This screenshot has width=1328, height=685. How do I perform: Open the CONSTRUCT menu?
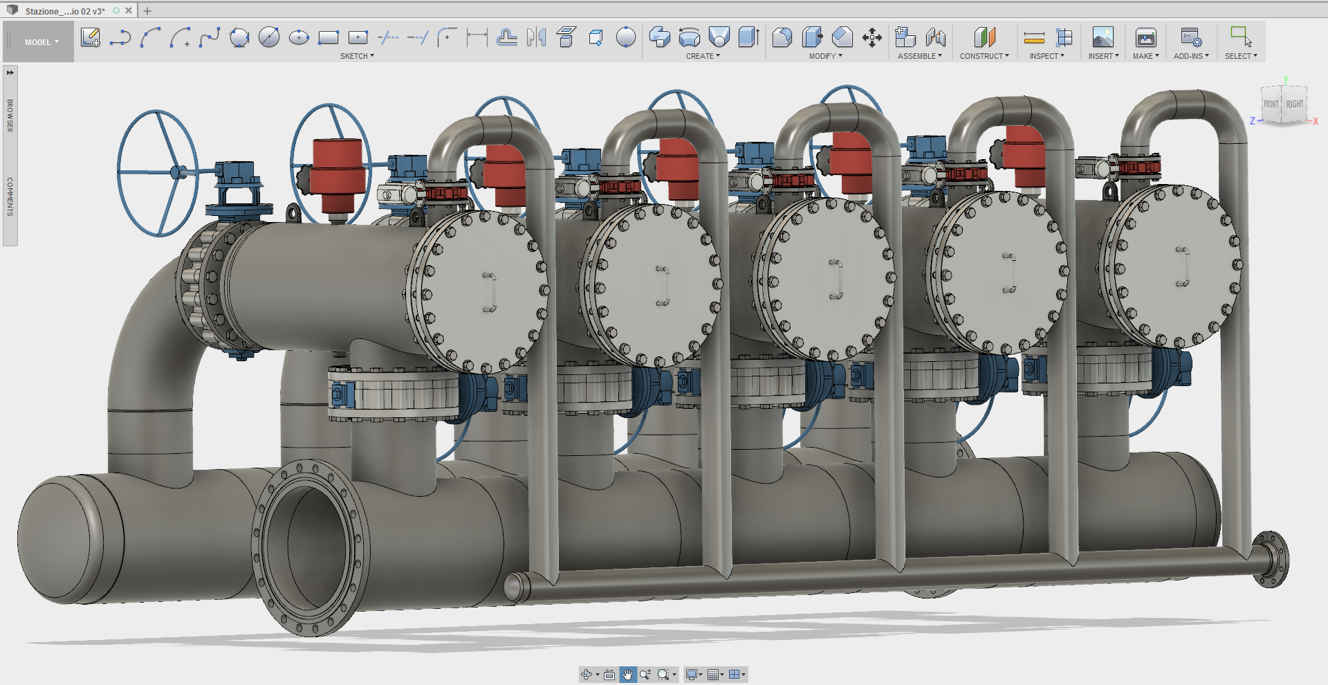[984, 56]
